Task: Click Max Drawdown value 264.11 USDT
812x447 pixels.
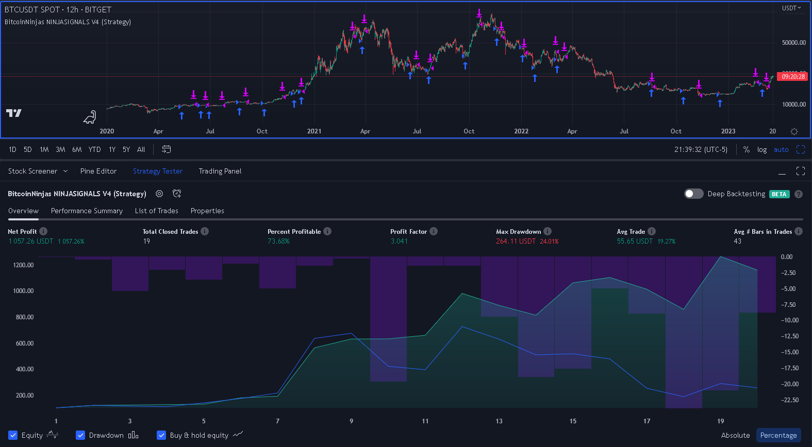Action: click(516, 241)
